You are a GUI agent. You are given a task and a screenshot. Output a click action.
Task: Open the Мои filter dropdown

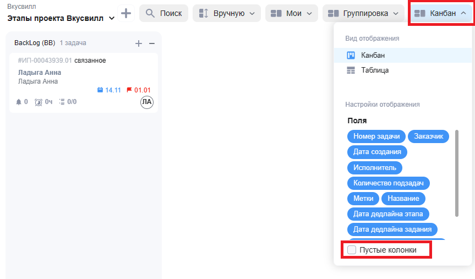click(x=291, y=13)
